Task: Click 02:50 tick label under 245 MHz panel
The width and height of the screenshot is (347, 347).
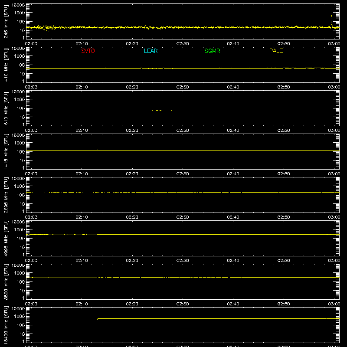Action: [x=284, y=44]
